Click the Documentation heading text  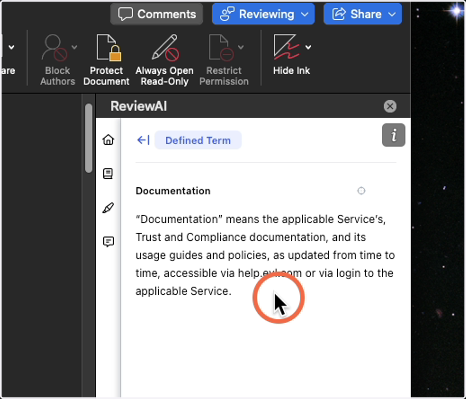click(x=173, y=191)
